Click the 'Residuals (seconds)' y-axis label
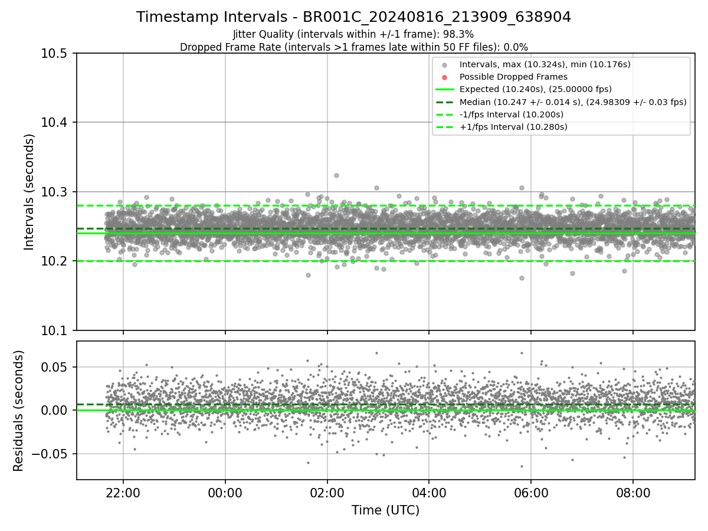This screenshot has height=531, width=708. pos(19,411)
